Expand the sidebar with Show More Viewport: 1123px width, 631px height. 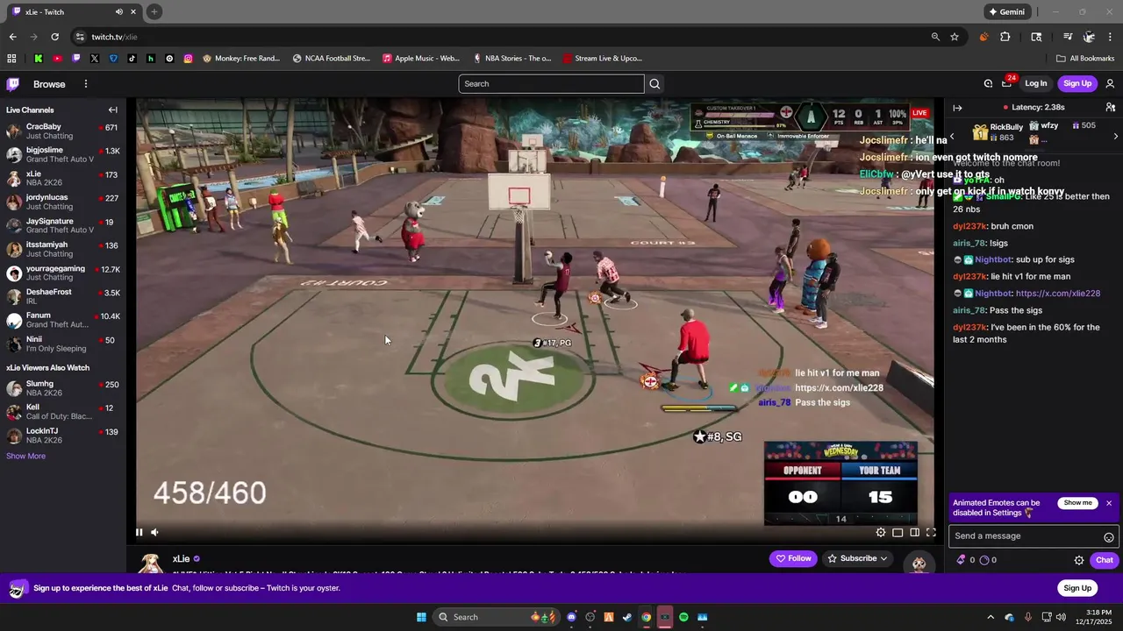pyautogui.click(x=25, y=457)
